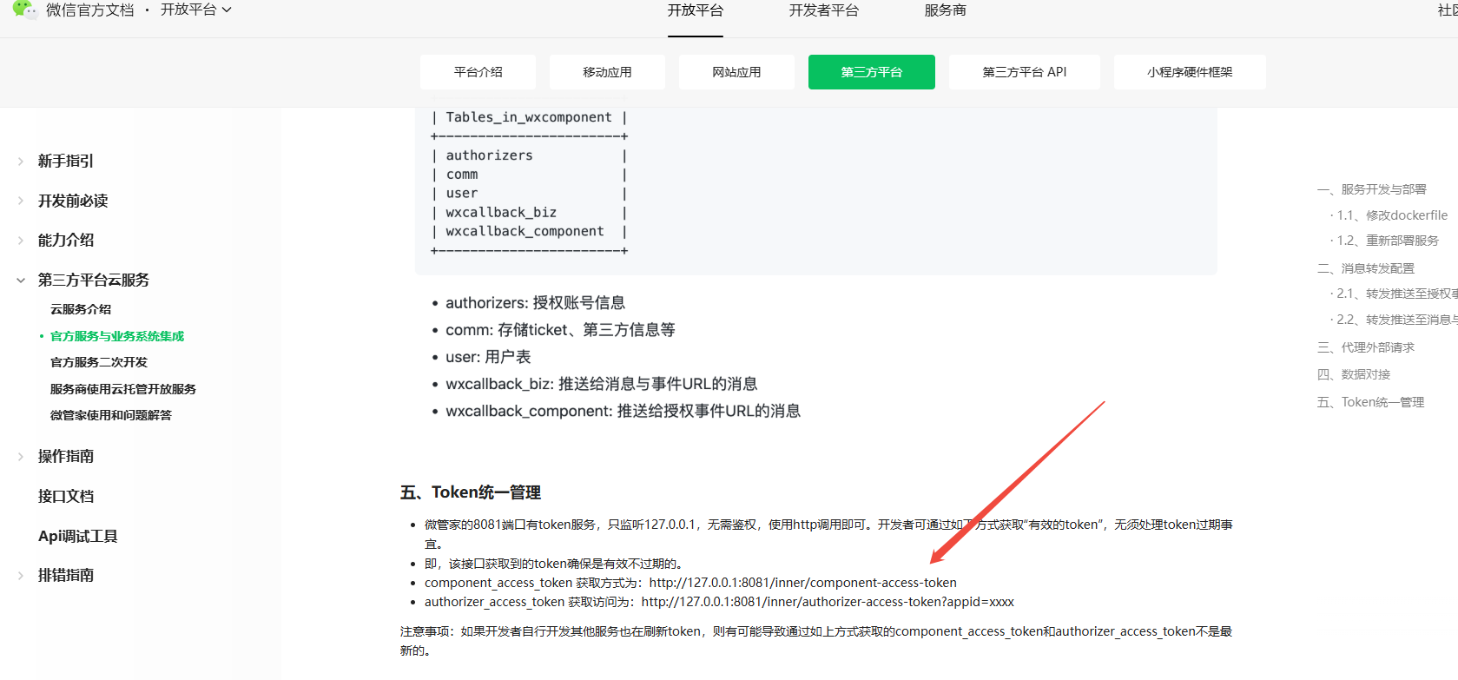Expand the 新手指引 chevron

click(21, 161)
